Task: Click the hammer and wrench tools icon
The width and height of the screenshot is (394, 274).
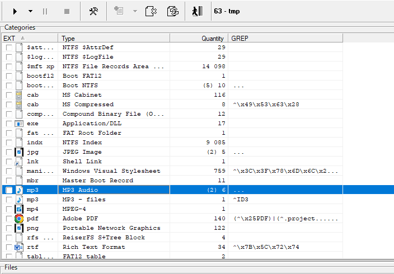Action: (93, 11)
